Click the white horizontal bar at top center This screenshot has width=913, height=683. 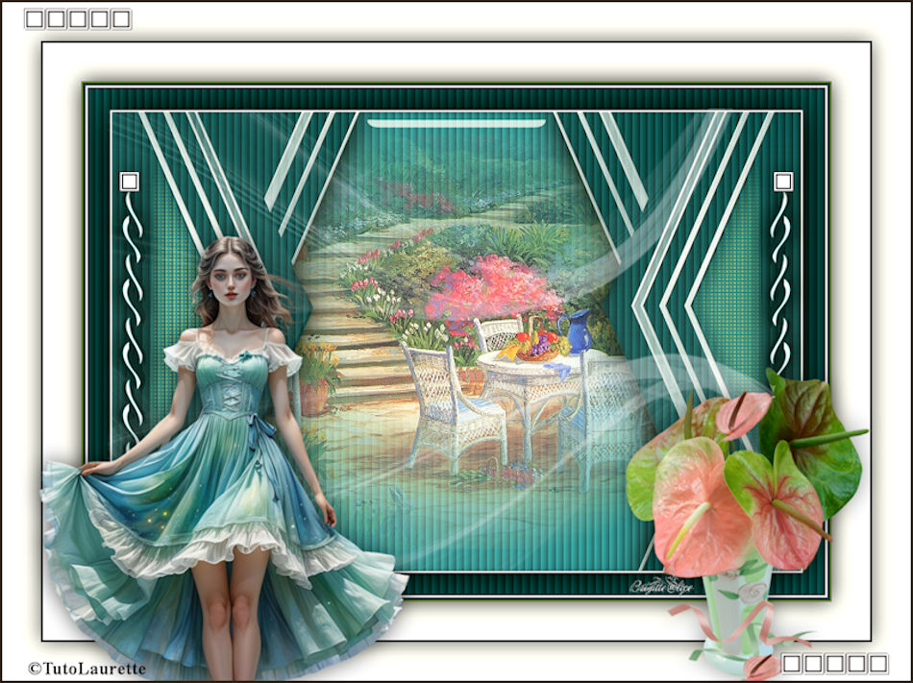[x=456, y=123]
